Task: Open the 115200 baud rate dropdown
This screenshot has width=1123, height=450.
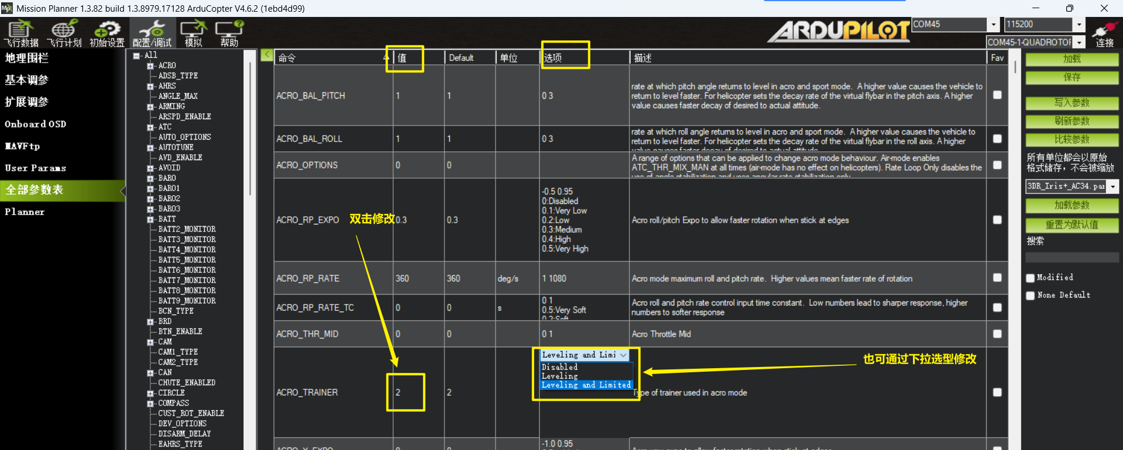Action: [1079, 25]
